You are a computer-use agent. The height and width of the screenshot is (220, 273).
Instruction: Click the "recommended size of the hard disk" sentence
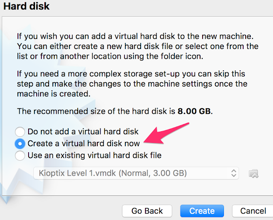tap(96, 112)
